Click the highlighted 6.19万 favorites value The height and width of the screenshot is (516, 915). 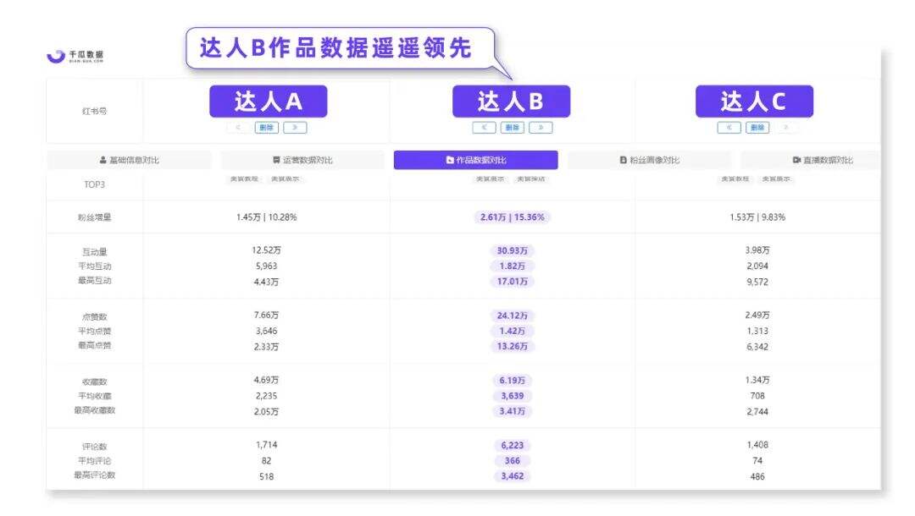coord(513,381)
